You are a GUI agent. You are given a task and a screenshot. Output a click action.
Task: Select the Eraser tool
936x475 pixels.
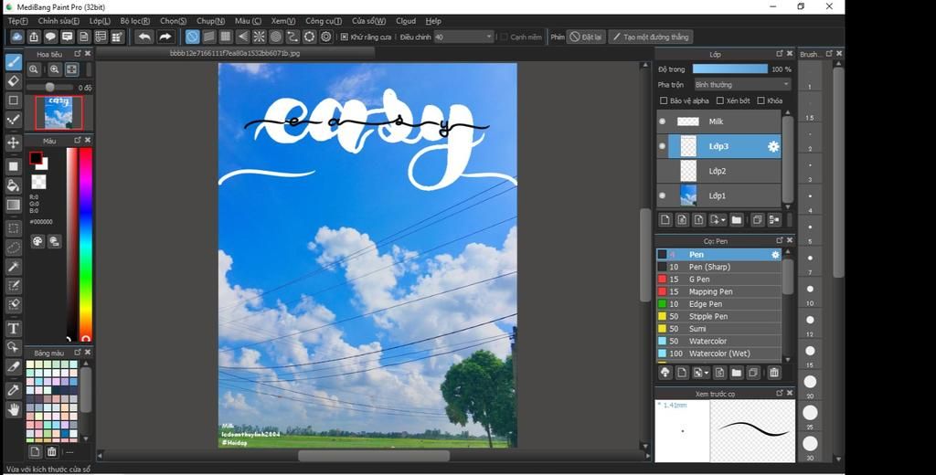coord(14,81)
